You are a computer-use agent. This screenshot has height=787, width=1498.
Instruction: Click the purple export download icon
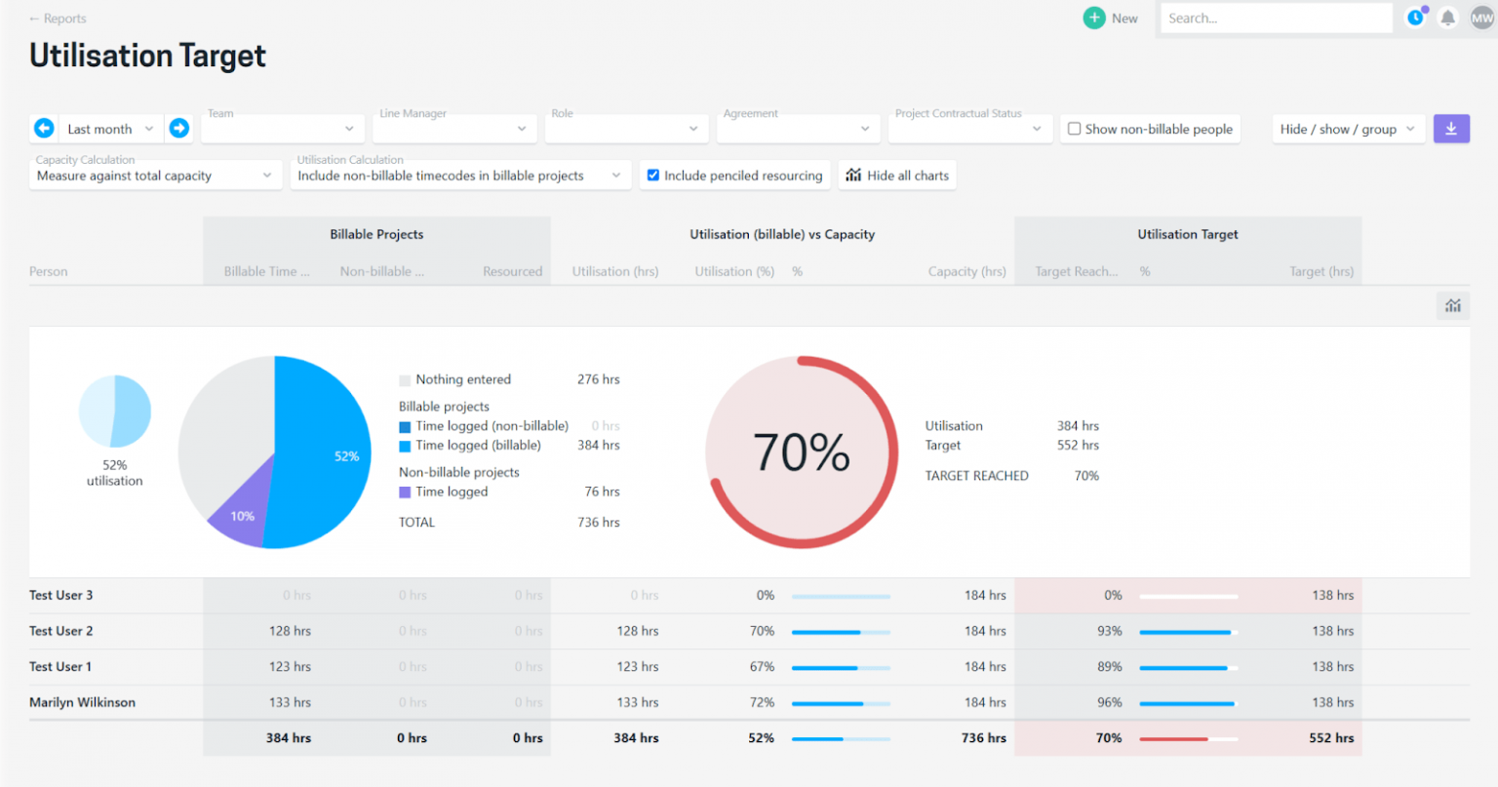(1451, 128)
